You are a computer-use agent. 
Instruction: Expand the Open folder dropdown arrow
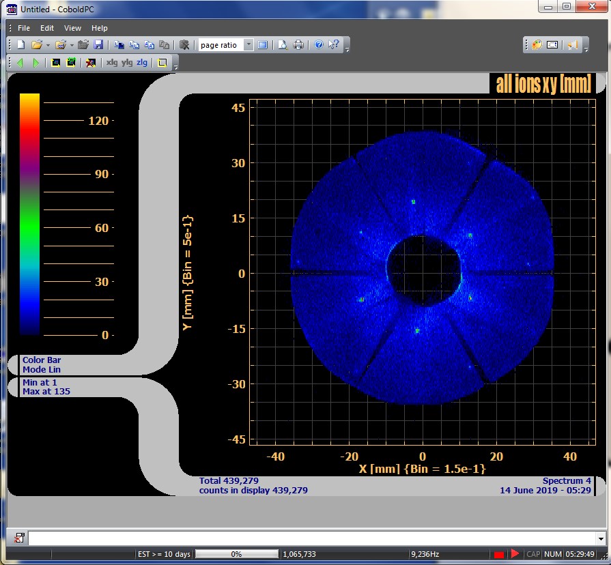click(48, 45)
